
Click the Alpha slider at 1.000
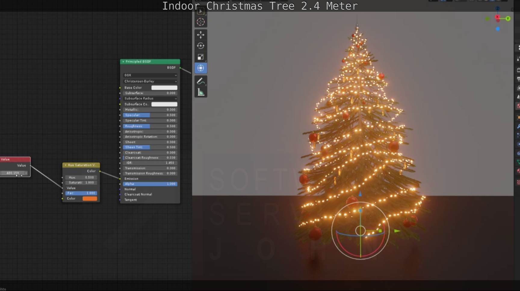(x=150, y=184)
